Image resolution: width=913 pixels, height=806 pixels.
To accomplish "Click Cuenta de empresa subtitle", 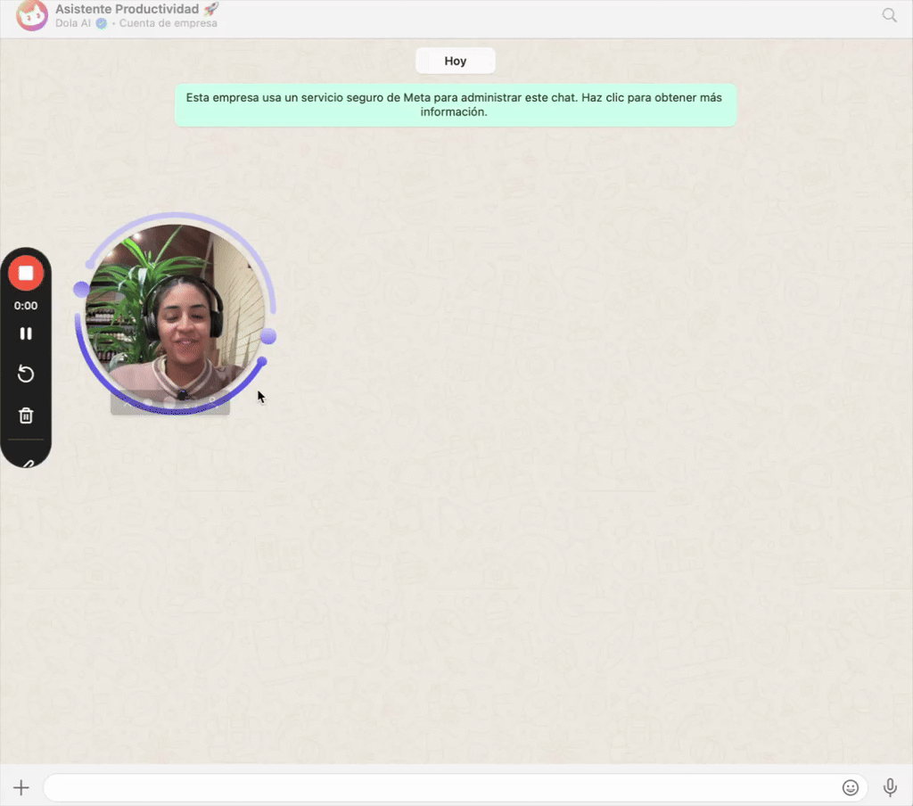I will click(169, 23).
